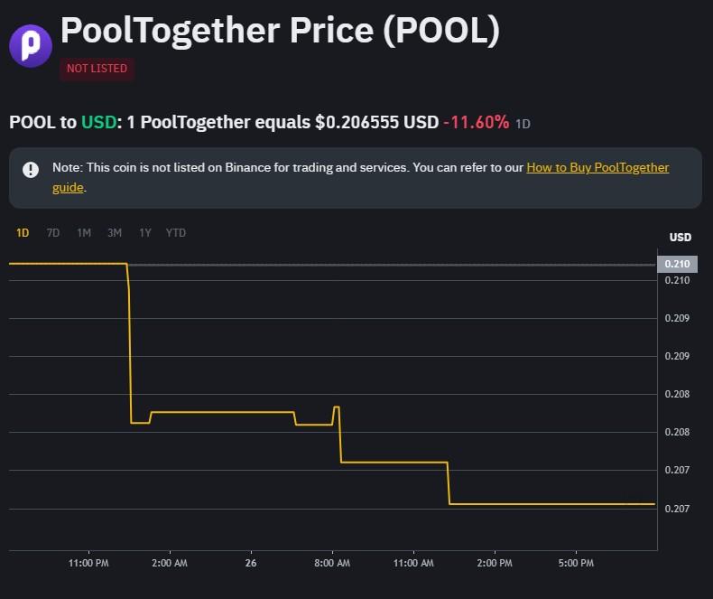Click the 11:00 PM time axis label
The height and width of the screenshot is (599, 713).
89,564
